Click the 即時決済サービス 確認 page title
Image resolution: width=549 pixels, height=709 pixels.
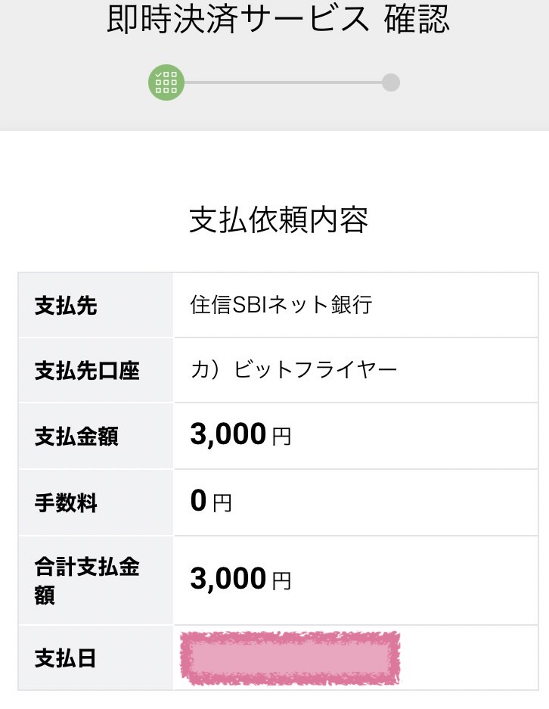tap(278, 19)
